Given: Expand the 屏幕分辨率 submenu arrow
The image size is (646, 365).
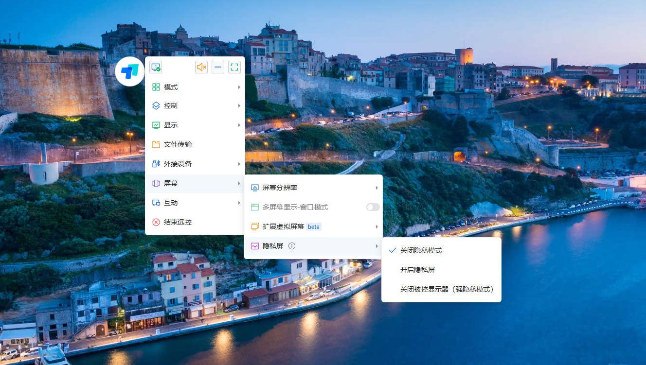Looking at the screenshot, I should click(x=377, y=188).
